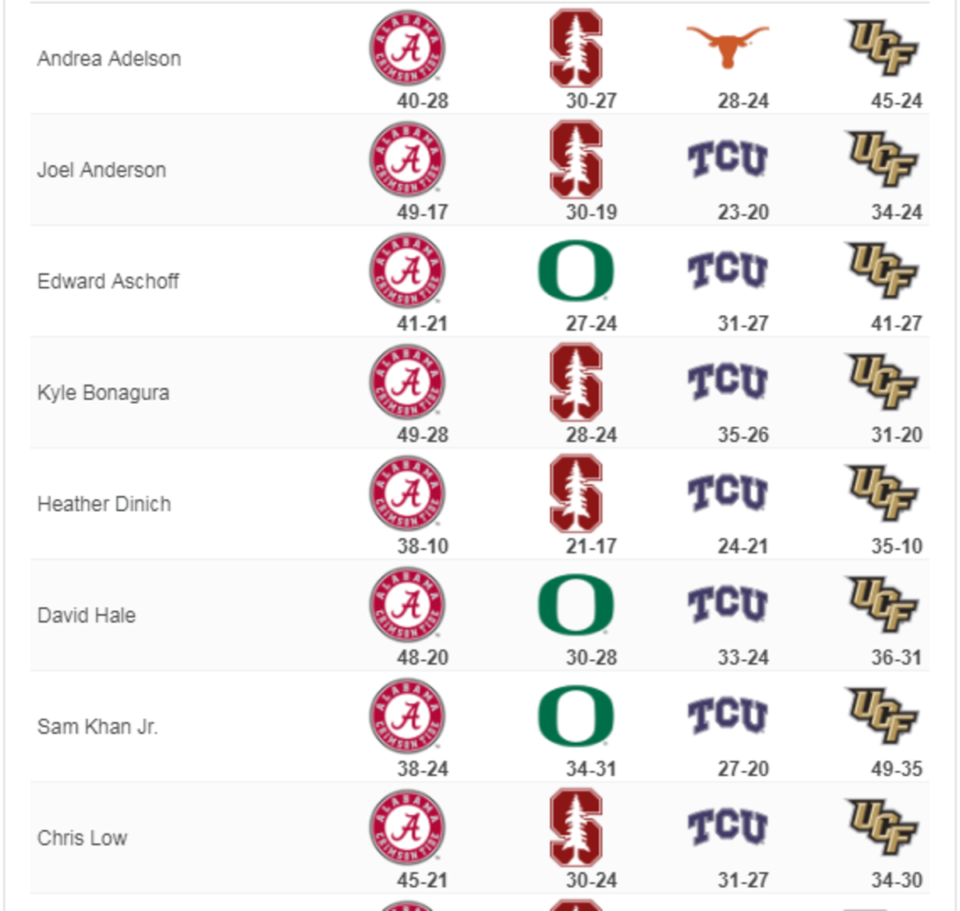Select Sam Khan Jr.'s 34-31 score
Image resolution: width=960 pixels, height=911 pixels.
(x=591, y=769)
